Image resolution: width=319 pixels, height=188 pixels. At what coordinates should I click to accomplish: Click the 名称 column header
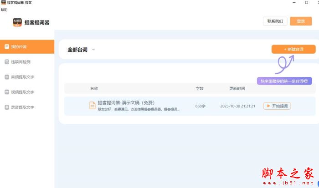[x=94, y=88]
